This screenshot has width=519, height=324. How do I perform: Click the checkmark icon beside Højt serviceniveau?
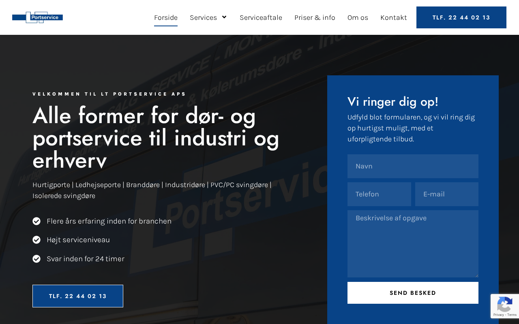point(36,240)
